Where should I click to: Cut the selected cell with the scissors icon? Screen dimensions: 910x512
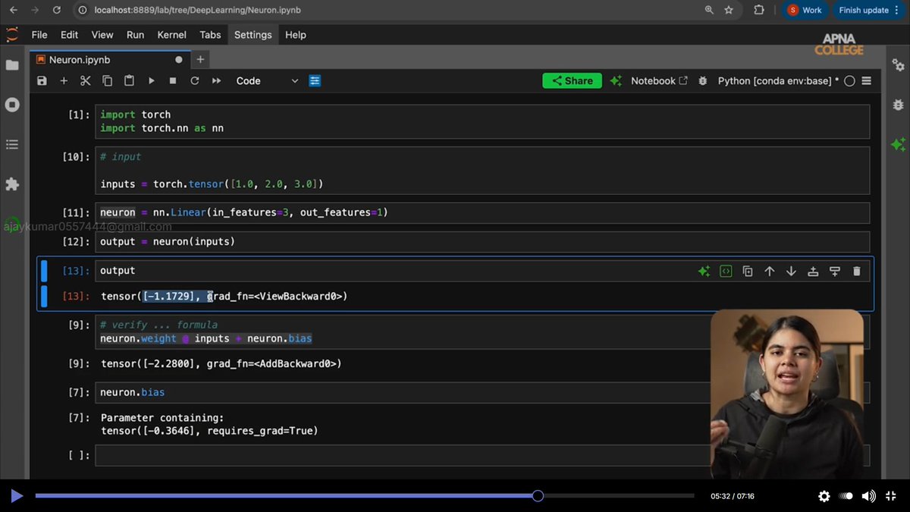(x=86, y=81)
